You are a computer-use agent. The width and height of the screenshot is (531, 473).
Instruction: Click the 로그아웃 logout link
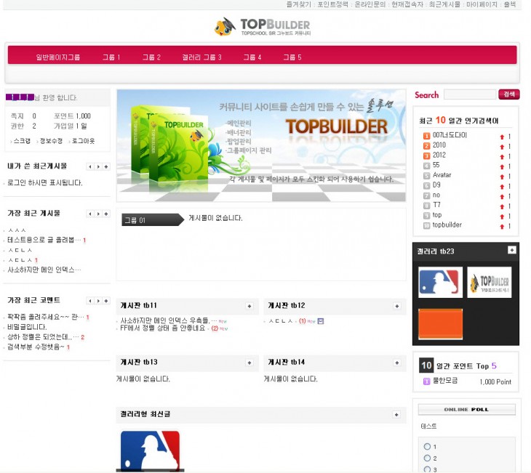point(83,141)
